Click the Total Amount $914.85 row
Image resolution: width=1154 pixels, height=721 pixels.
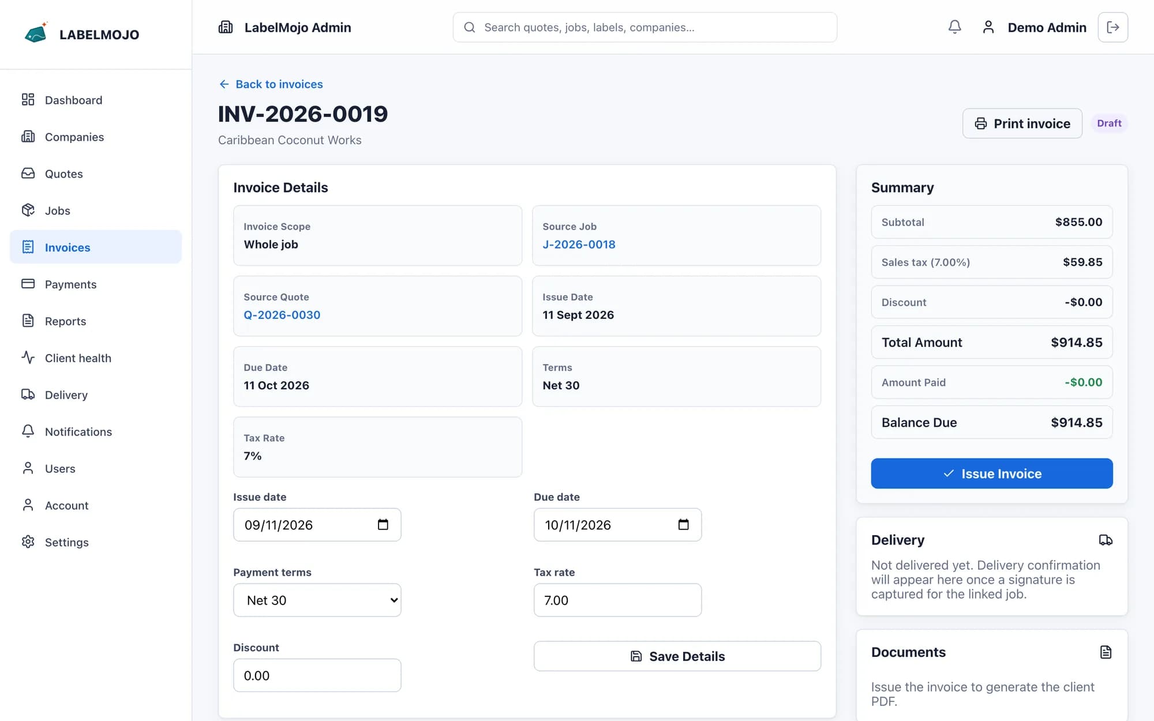point(992,342)
